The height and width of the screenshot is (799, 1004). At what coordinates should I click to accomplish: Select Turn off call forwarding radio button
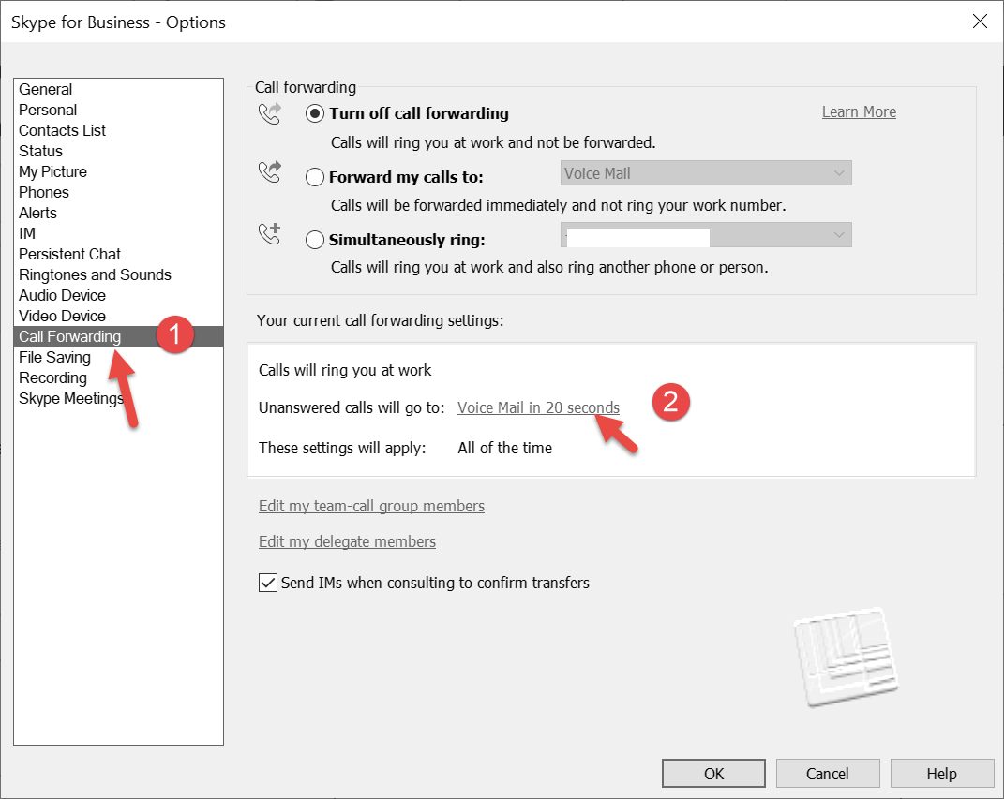[315, 114]
